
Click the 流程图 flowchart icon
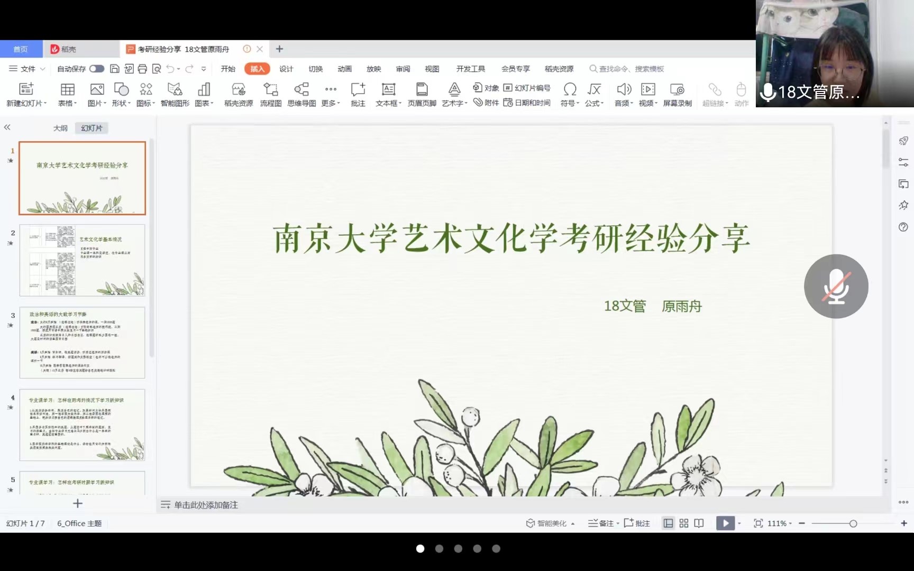click(x=270, y=89)
